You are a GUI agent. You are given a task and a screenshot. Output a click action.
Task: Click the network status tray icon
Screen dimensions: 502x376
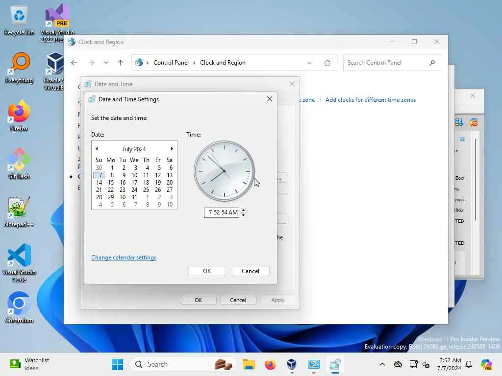coord(413,364)
